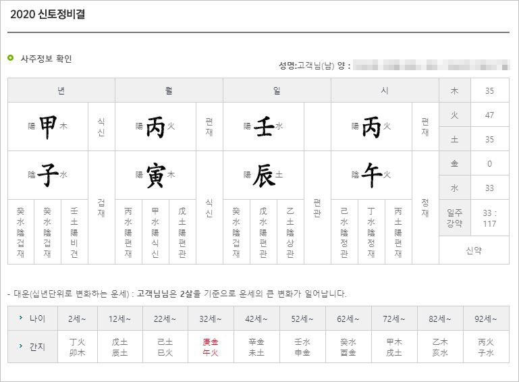Select the 32세~ age column

click(x=211, y=319)
